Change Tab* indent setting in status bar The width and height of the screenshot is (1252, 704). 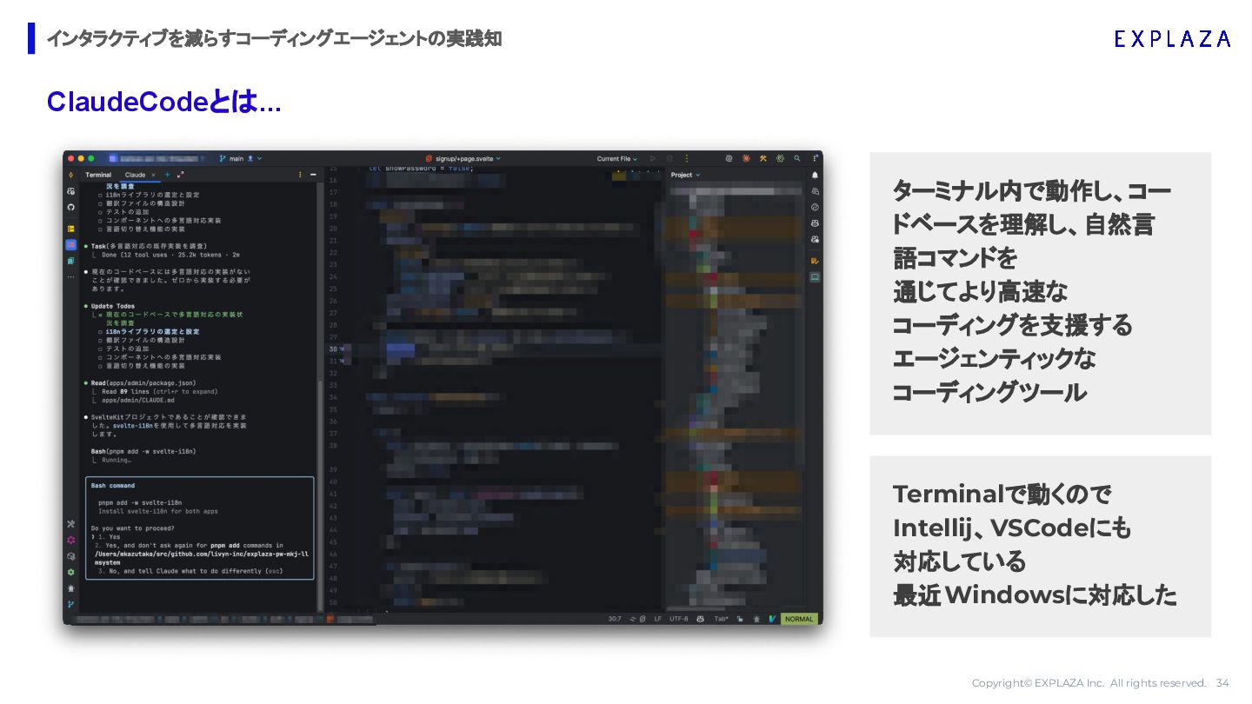pyautogui.click(x=722, y=619)
